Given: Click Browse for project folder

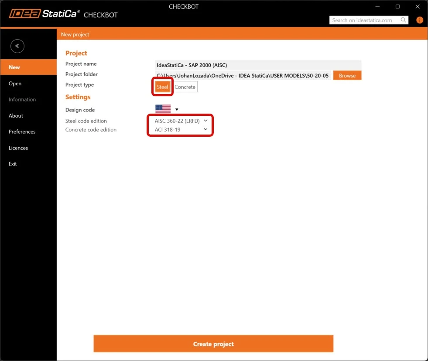Looking at the screenshot, I should pos(347,75).
